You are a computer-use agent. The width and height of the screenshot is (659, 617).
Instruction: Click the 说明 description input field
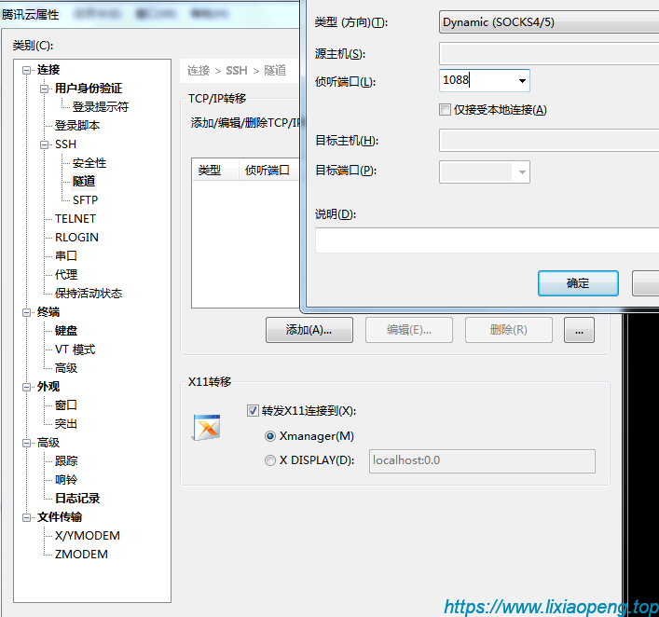[x=487, y=240]
